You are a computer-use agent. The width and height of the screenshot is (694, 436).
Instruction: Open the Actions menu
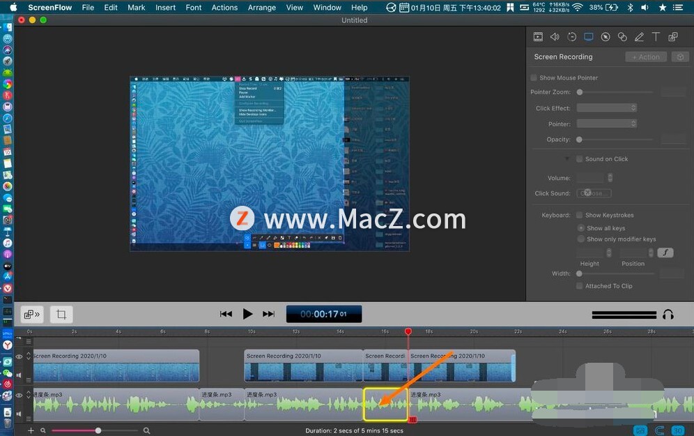click(x=224, y=7)
